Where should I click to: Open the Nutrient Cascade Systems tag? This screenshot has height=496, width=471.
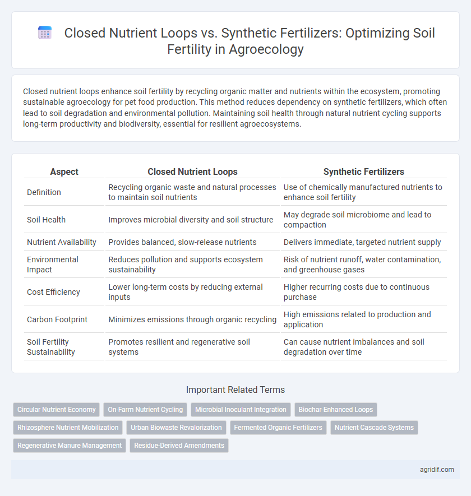pos(374,428)
